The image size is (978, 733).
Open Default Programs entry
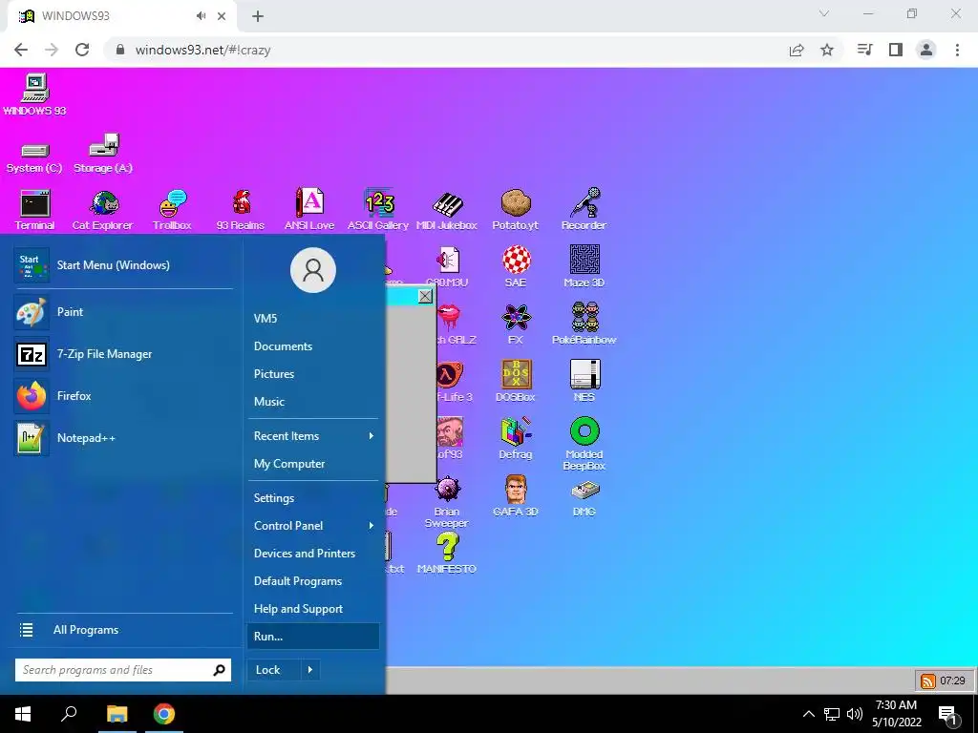pyautogui.click(x=312, y=581)
